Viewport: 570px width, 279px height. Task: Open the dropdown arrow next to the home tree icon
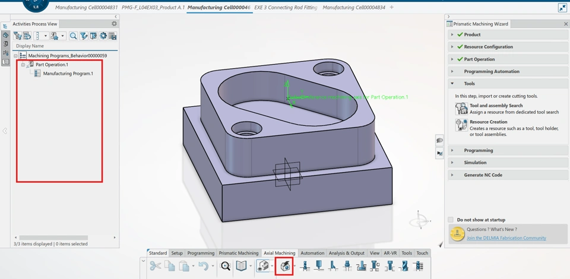64,36
